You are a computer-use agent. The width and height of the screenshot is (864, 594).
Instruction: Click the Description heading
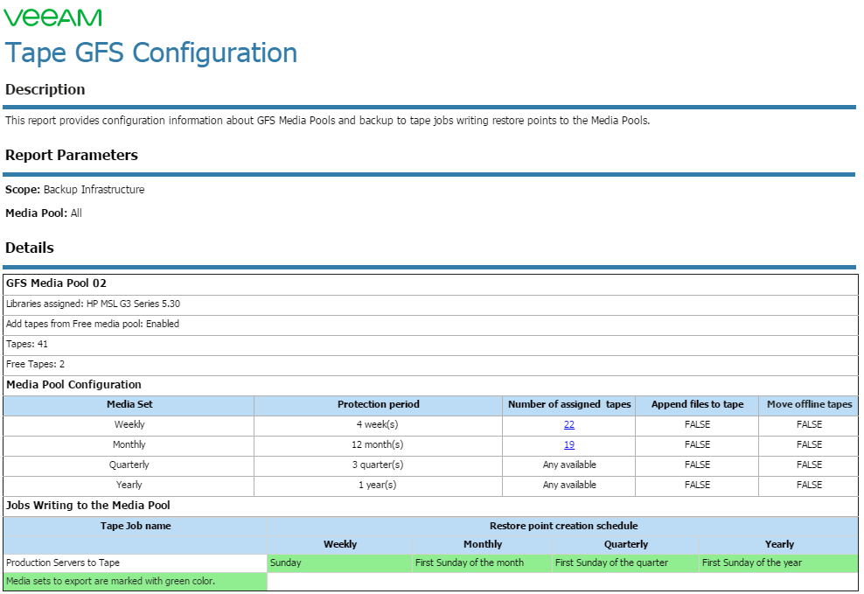tap(45, 89)
